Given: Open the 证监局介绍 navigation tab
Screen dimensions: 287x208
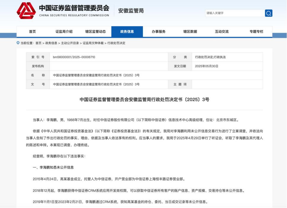Looking at the screenshot, I should point(64,32).
